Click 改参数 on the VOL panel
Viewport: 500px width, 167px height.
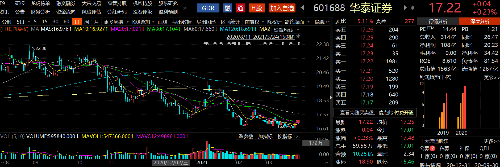246,137
